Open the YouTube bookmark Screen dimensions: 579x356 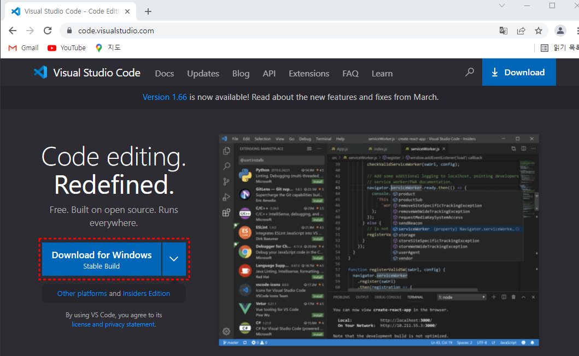(67, 48)
